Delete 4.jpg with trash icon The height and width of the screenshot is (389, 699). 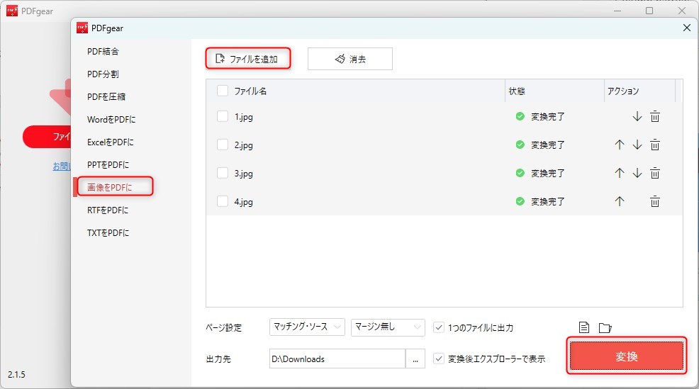[655, 201]
